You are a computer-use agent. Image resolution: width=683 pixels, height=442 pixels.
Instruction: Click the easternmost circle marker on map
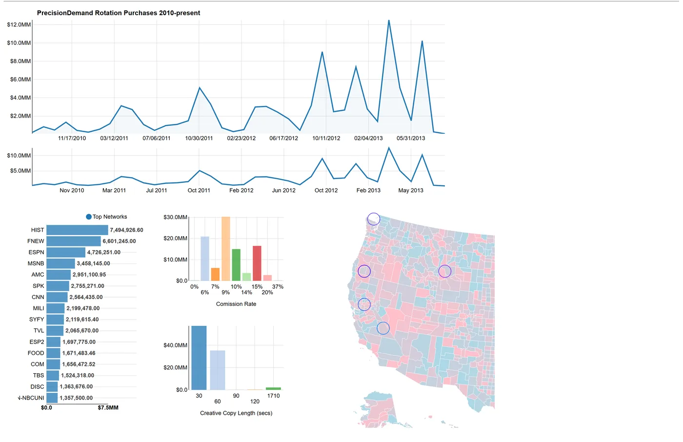(x=445, y=271)
